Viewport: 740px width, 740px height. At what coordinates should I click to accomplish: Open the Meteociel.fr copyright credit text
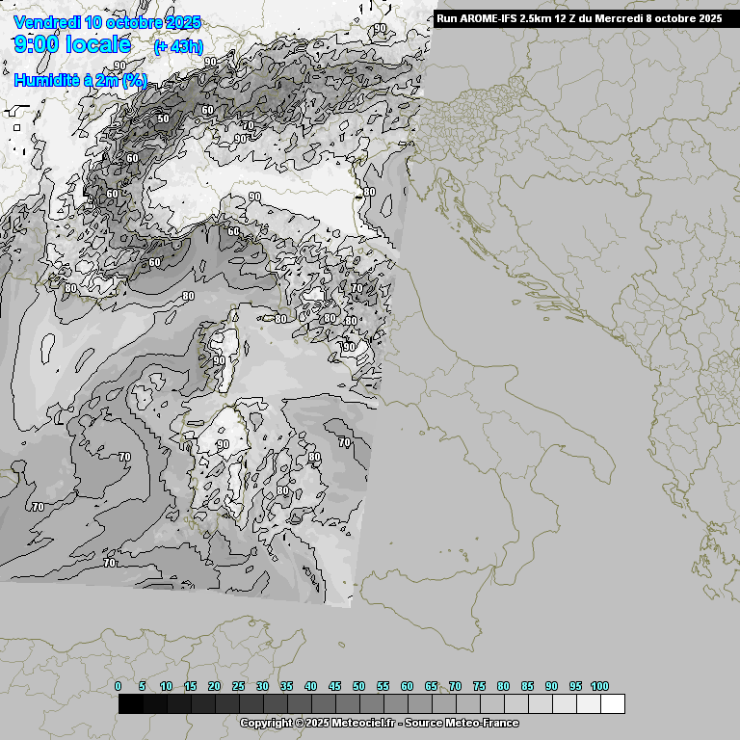coord(379,723)
